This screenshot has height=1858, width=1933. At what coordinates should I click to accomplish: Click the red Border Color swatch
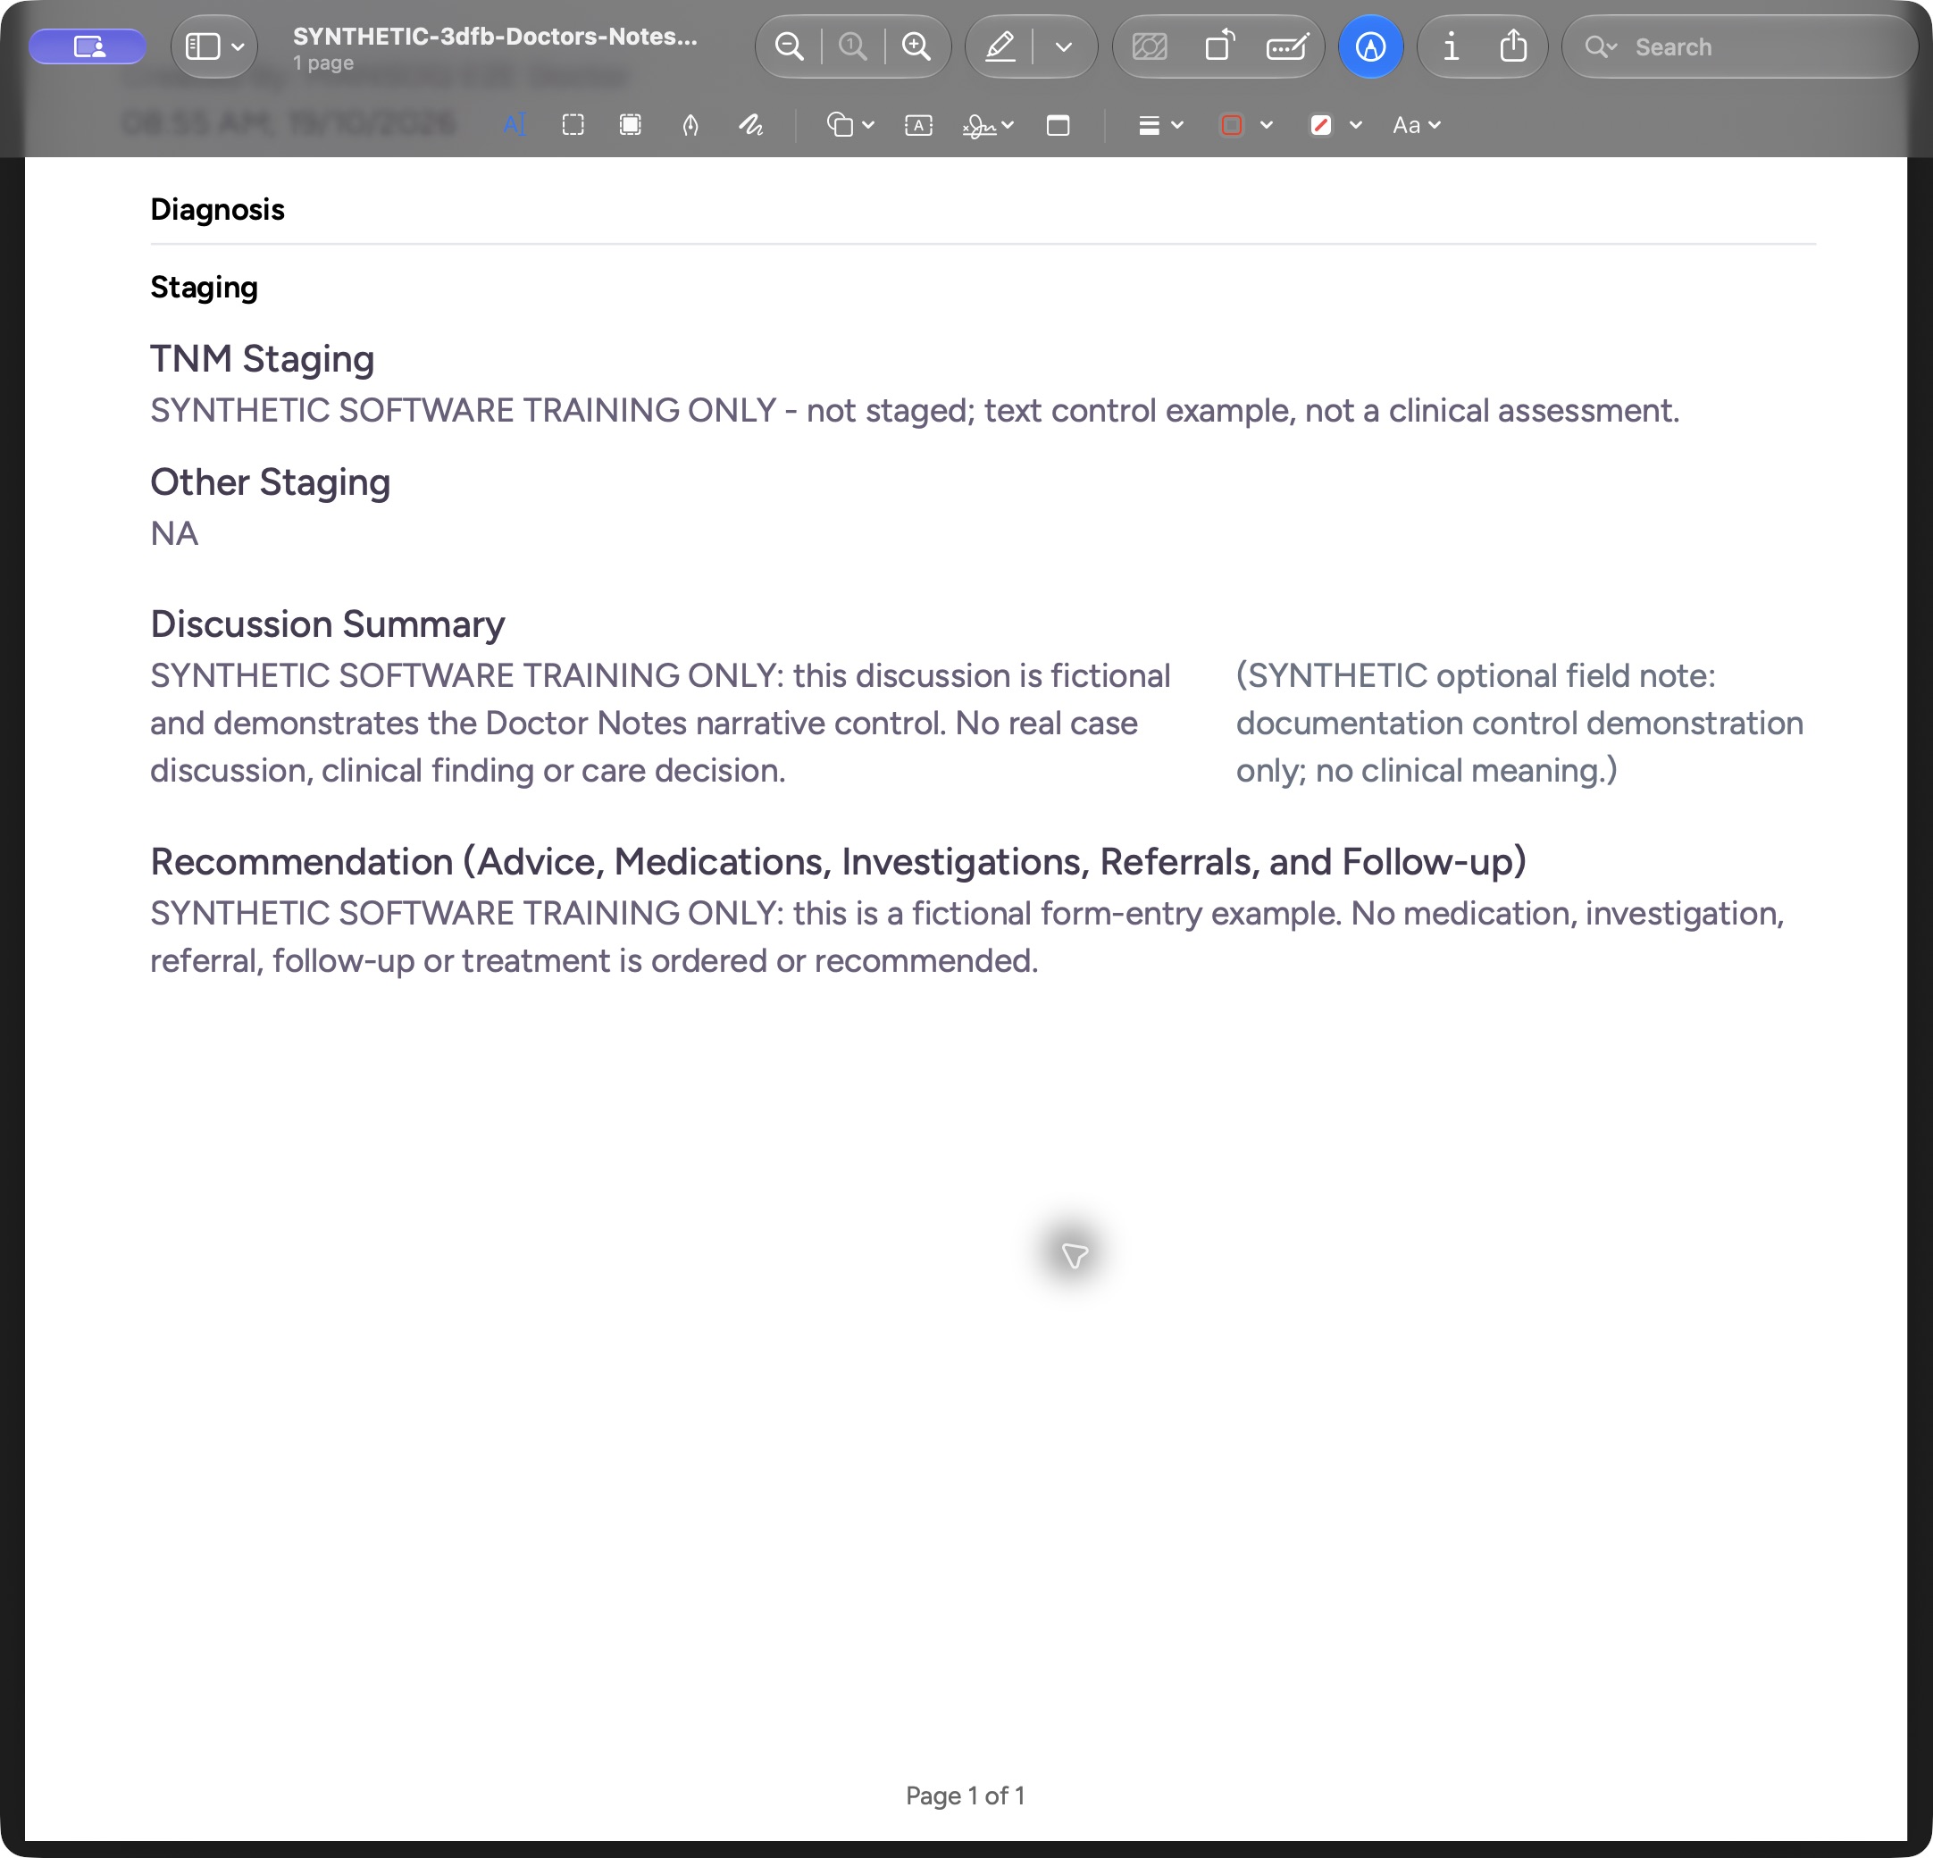click(x=1232, y=125)
